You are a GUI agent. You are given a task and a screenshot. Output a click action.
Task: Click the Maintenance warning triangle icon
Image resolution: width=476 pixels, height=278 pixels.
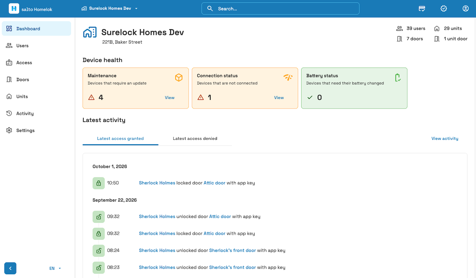(x=92, y=98)
